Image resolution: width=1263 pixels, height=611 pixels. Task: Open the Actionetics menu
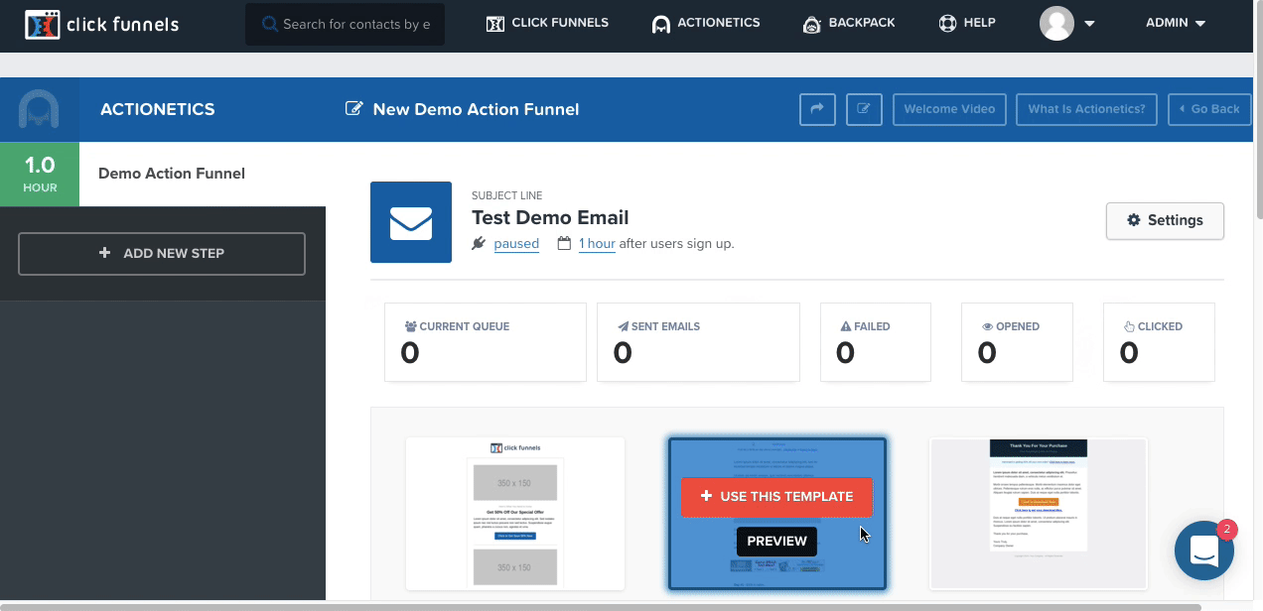(x=706, y=23)
